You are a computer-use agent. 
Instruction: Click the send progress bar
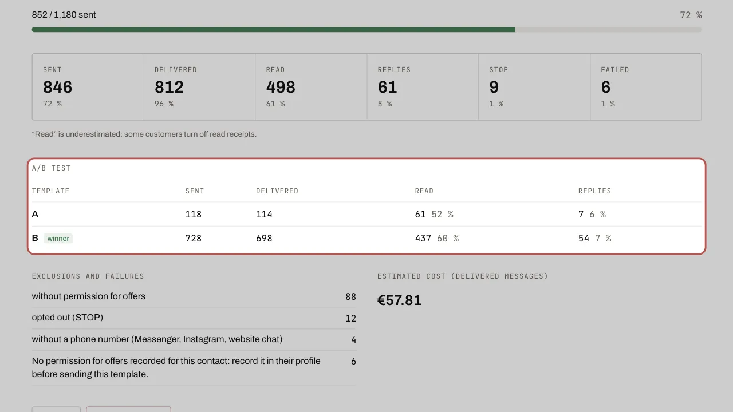pos(366,30)
